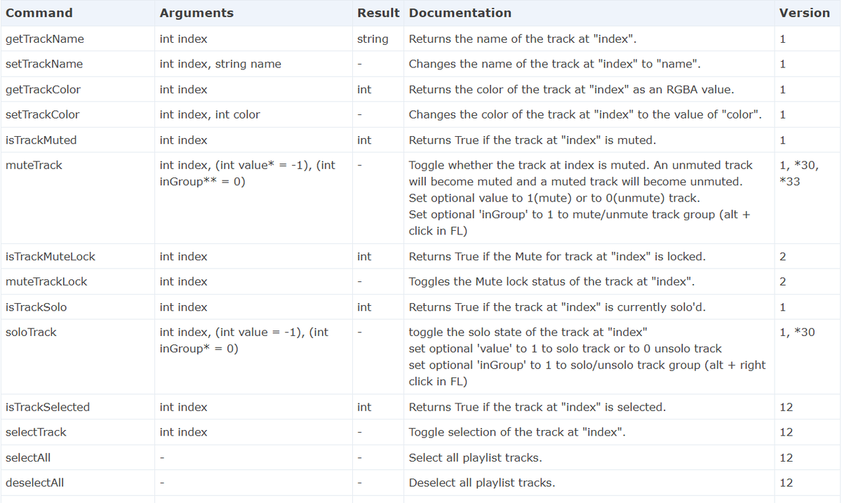This screenshot has width=842, height=503.
Task: Click the isTrackMuteLock command entry
Action: (50, 256)
